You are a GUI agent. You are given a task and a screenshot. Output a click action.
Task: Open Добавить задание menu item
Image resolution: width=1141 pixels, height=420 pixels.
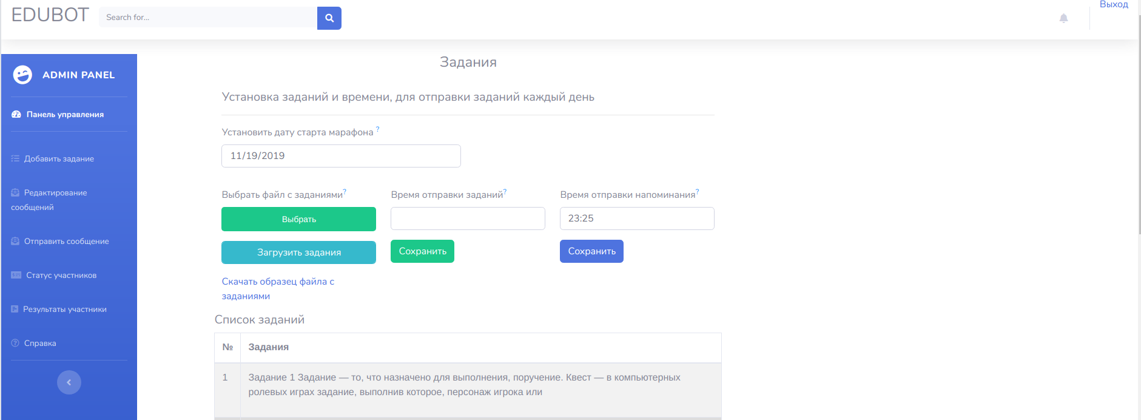(x=59, y=159)
